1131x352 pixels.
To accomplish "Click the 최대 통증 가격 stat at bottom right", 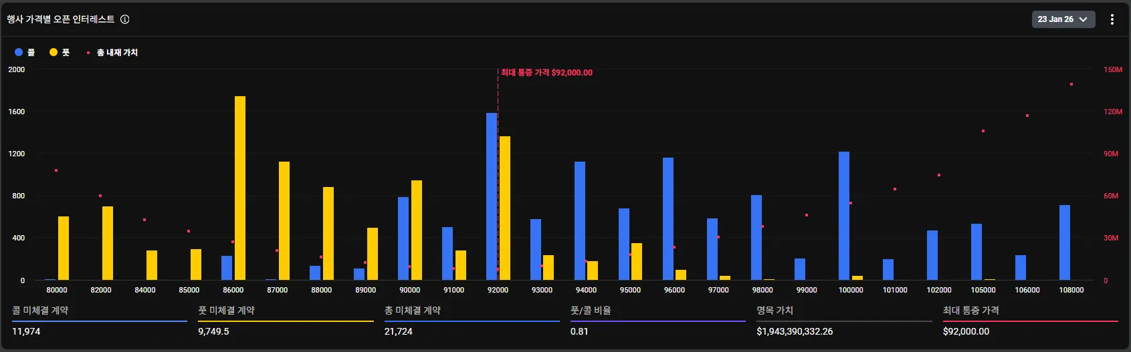I will click(x=1030, y=321).
